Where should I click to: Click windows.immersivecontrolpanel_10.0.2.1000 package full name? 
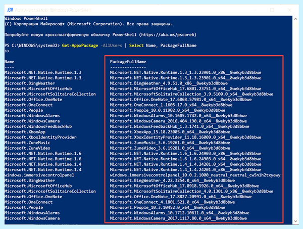(x=195, y=175)
